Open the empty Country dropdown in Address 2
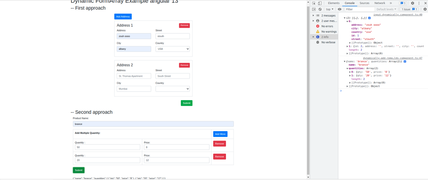The image size is (428, 180). pos(173,89)
